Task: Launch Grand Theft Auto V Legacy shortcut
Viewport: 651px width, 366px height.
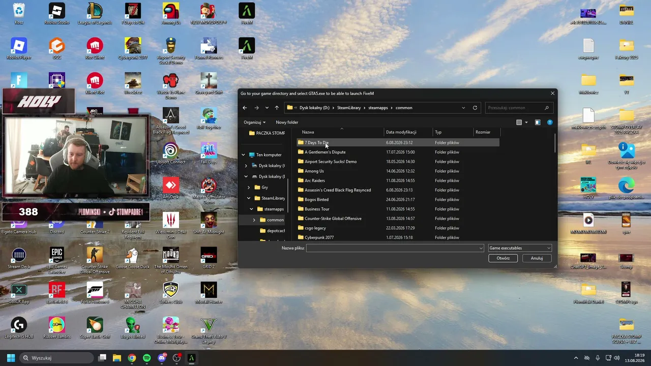Action: tap(209, 330)
